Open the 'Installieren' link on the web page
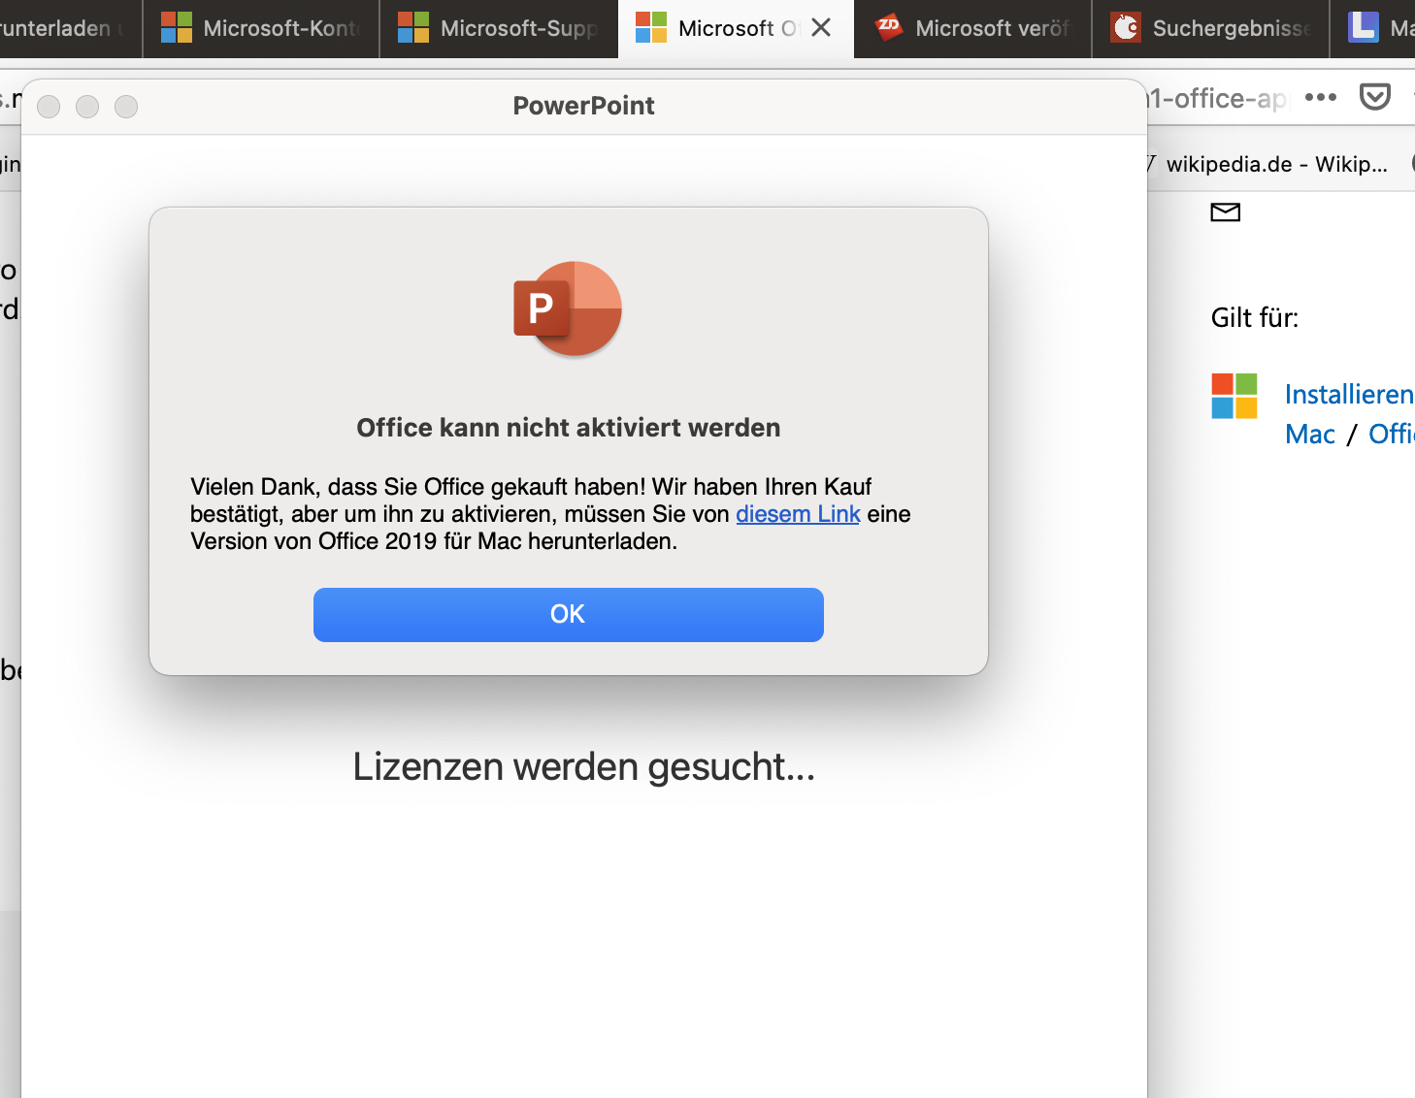The width and height of the screenshot is (1415, 1098). tap(1349, 395)
